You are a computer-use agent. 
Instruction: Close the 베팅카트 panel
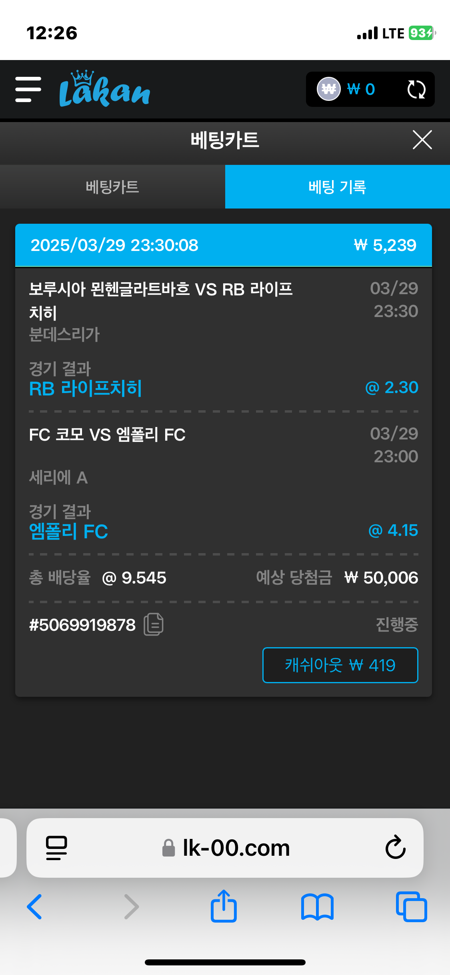click(422, 140)
